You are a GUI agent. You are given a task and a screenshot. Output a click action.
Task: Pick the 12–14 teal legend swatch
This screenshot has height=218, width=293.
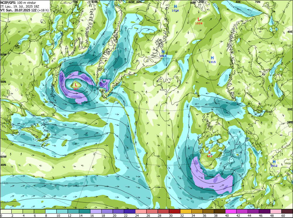(74, 211)
